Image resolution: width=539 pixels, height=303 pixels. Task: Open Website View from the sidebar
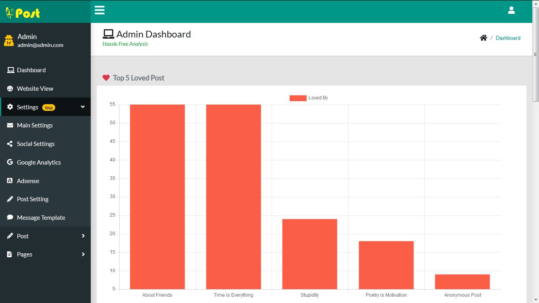point(45,89)
